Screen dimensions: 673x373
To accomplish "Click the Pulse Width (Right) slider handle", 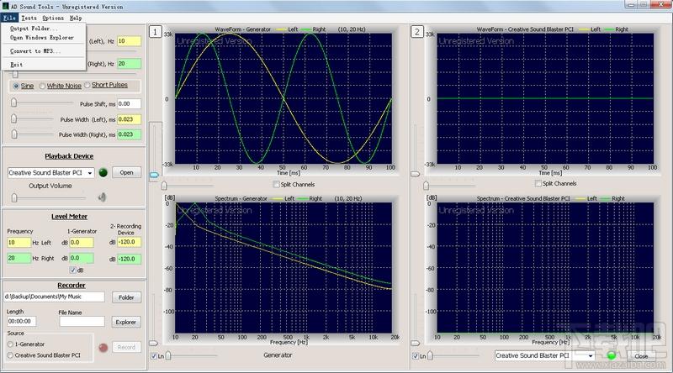I will tap(13, 134).
